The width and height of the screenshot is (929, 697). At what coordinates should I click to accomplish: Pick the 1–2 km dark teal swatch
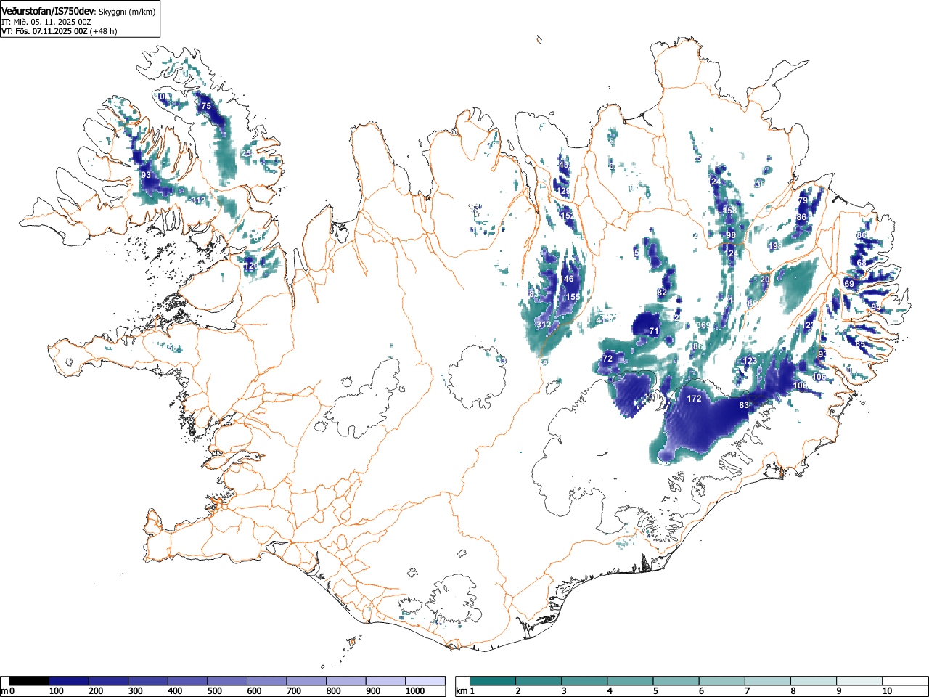pos(493,681)
